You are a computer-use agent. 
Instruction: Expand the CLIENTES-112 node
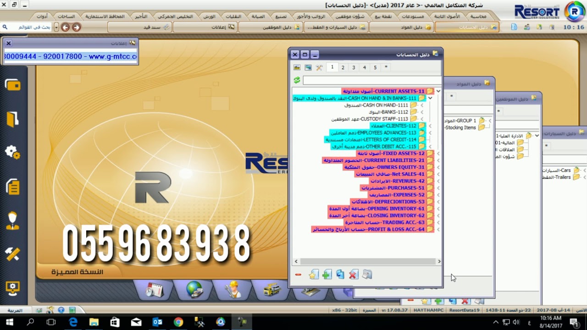click(430, 126)
